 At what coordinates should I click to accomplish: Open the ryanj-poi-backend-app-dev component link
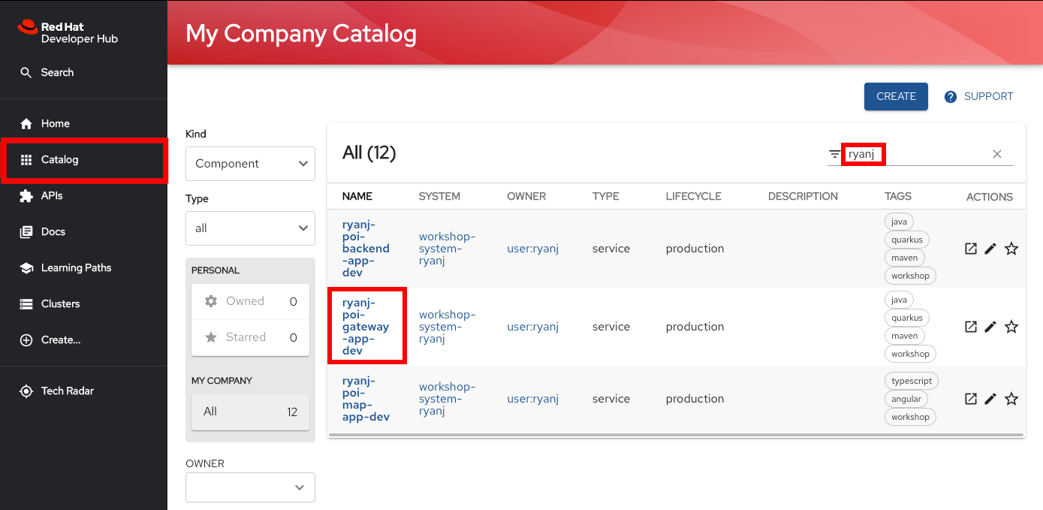pos(366,249)
